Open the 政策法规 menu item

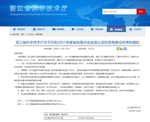[x=97, y=29]
